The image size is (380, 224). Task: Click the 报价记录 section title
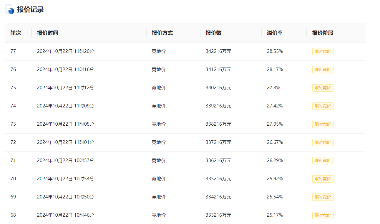coord(30,9)
